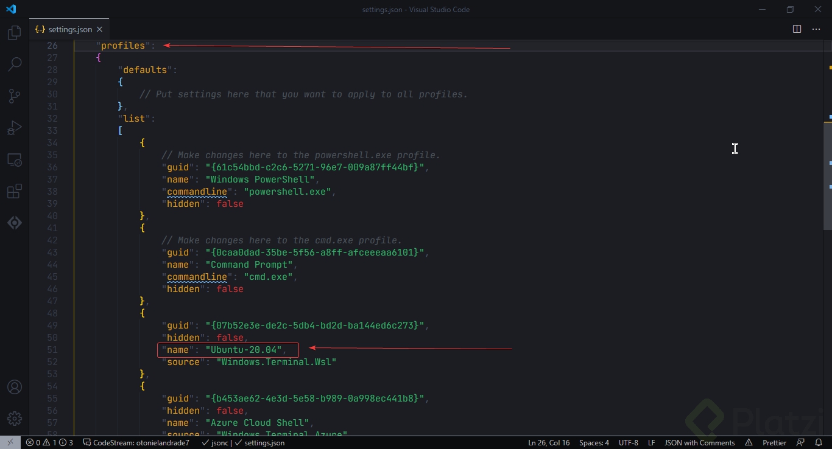The height and width of the screenshot is (449, 832).
Task: Open the Remote Explorer view
Action: [x=15, y=159]
